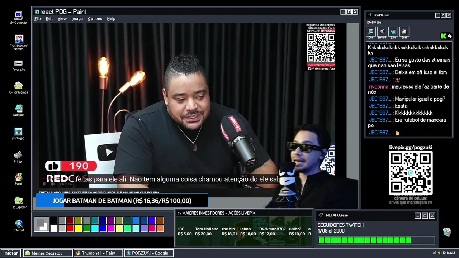Viewport: 459px width, 258px height.
Task: Select the bright yellow color swatch
Action: point(78,228)
